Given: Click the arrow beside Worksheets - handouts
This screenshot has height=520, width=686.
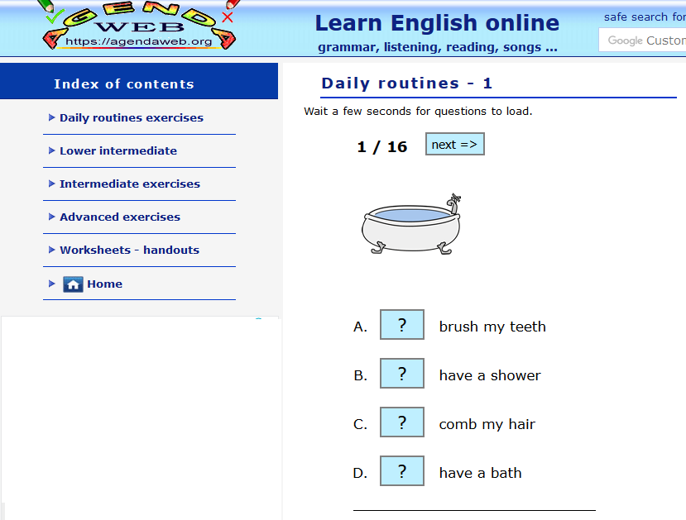Looking at the screenshot, I should pos(52,250).
